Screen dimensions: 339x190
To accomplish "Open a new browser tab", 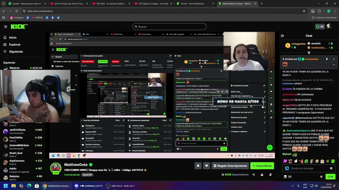I will (262, 4).
